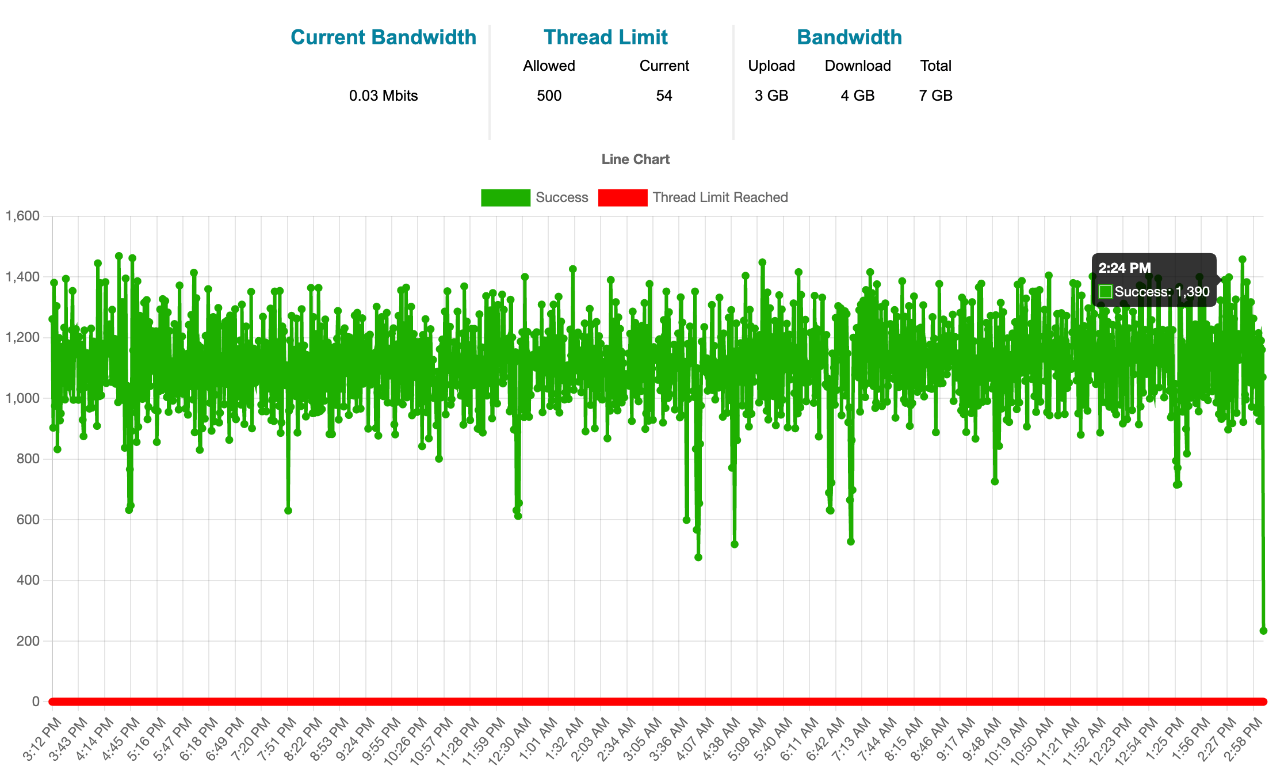Hide the Thread Limit Reached series label
The width and height of the screenshot is (1284, 770).
[x=720, y=197]
